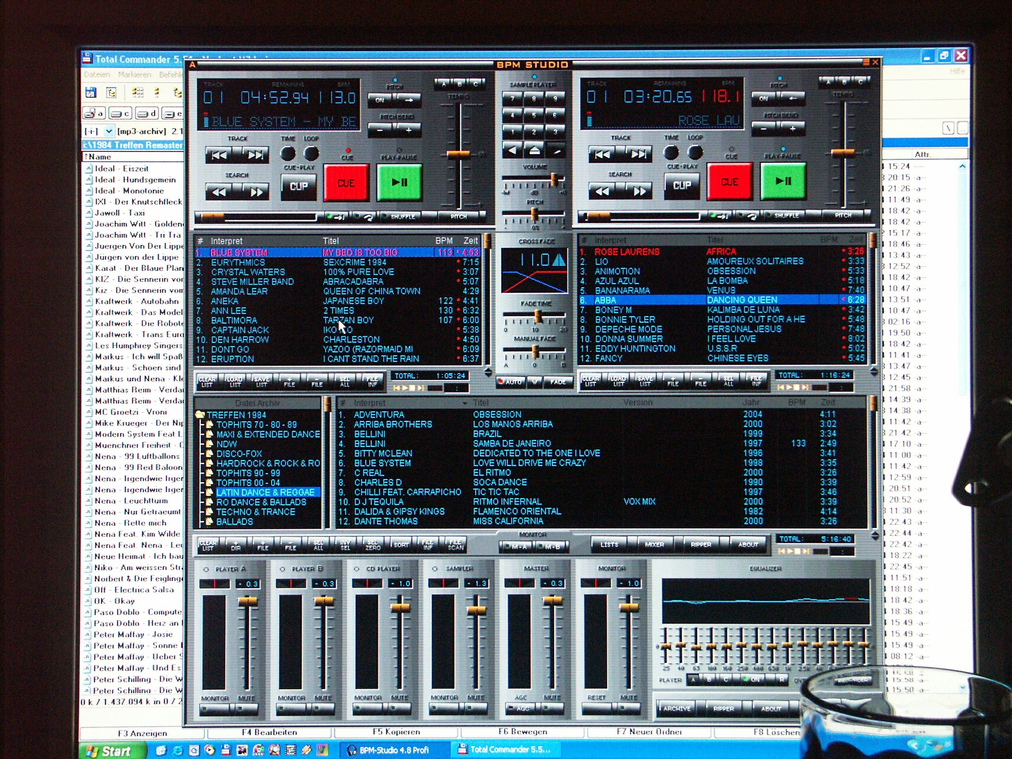Trigger sample player pad 7
Screen dimensions: 1012x759
click(512, 98)
